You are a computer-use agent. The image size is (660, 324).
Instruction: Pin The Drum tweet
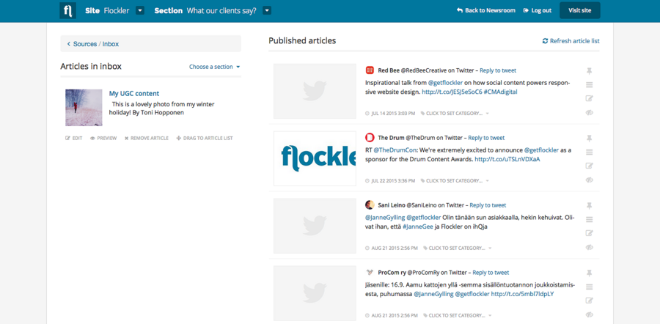point(590,139)
